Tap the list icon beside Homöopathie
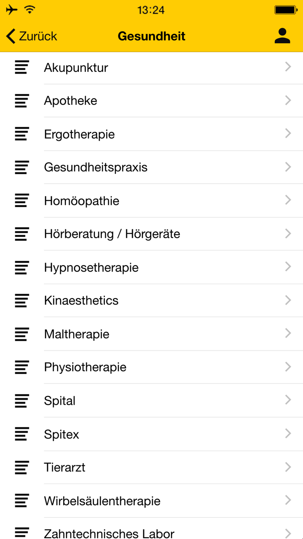The height and width of the screenshot is (539, 303). point(22,201)
